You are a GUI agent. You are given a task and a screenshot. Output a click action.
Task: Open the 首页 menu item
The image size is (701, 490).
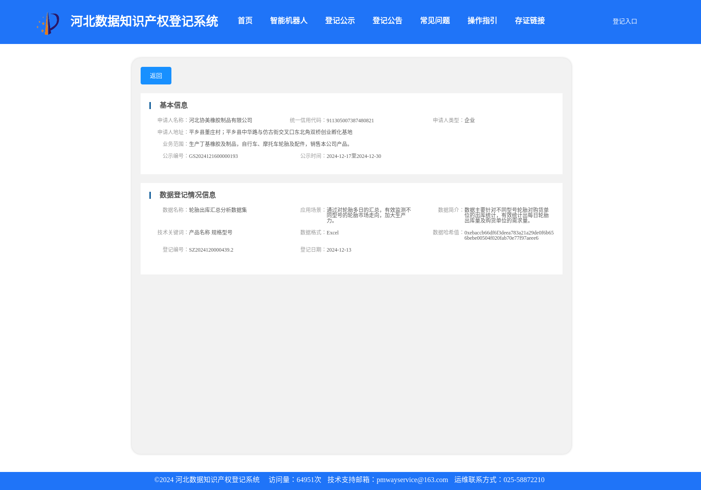click(x=245, y=21)
